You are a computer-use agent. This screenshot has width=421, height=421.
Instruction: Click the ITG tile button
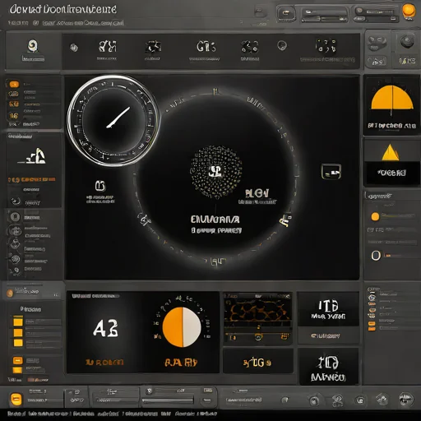[x=328, y=309]
